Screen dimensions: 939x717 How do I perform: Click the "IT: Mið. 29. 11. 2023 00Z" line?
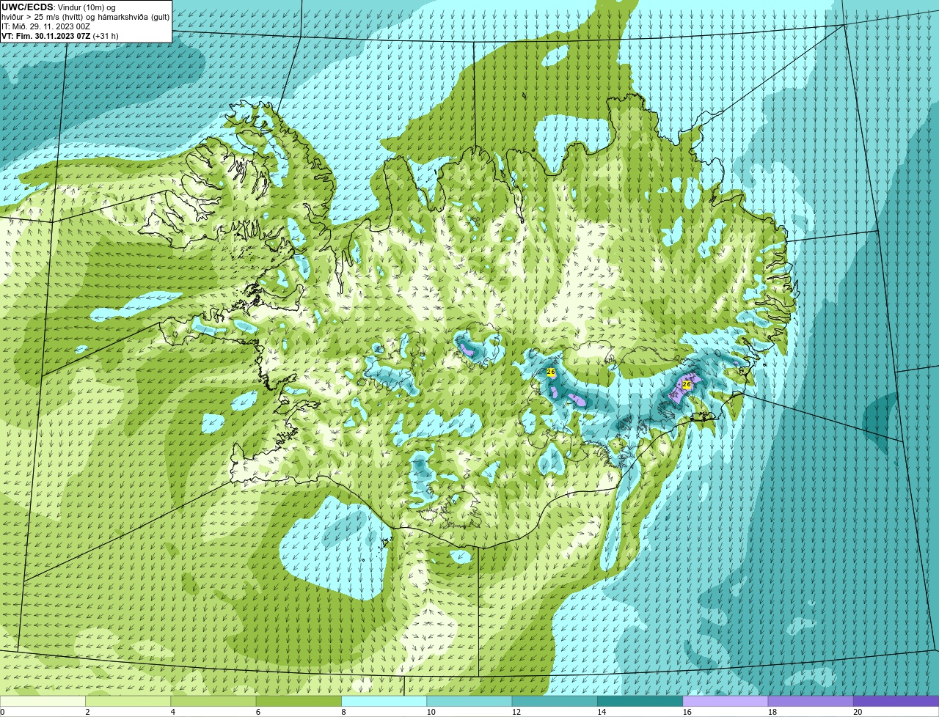pos(46,26)
